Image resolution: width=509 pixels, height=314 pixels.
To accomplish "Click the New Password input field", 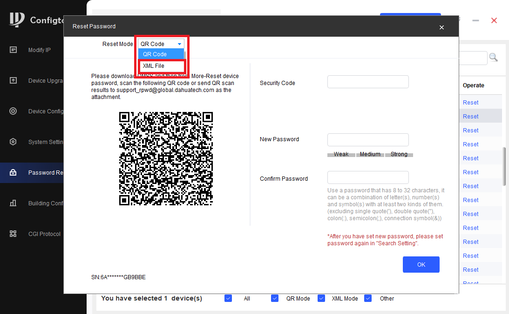I will pyautogui.click(x=368, y=140).
